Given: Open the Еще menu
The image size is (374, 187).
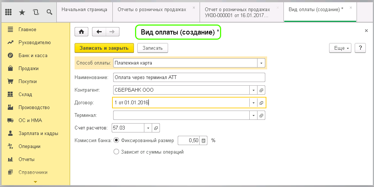Looking at the screenshot, I should [339, 48].
